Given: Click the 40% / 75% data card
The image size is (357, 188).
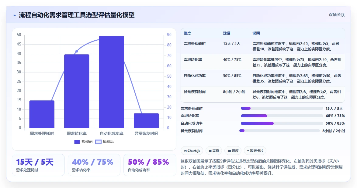Looking at the screenshot, I should tap(94, 165).
